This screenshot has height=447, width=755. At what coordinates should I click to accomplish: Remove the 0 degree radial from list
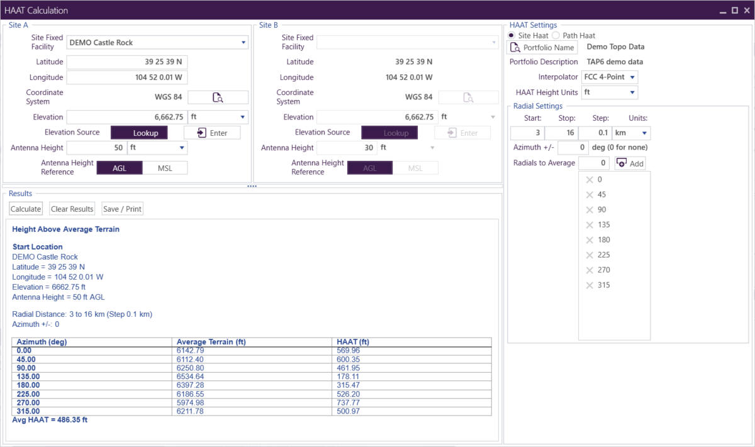[x=590, y=180]
